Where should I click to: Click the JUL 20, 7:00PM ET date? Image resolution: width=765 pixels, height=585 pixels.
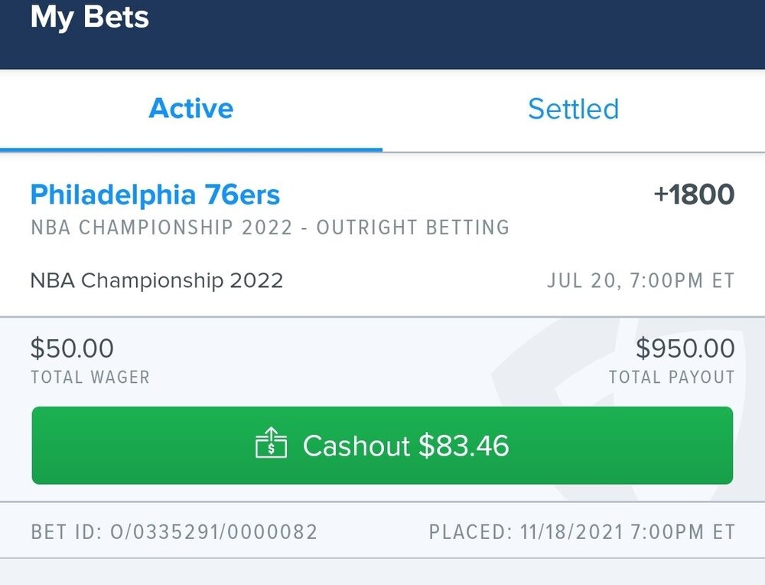643,280
